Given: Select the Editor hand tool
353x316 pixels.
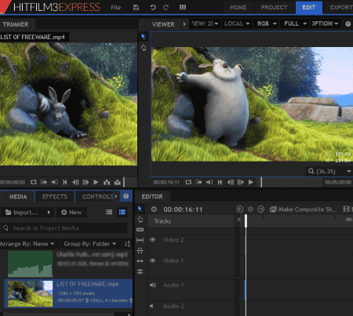Looking at the screenshot, I should pos(140,219).
